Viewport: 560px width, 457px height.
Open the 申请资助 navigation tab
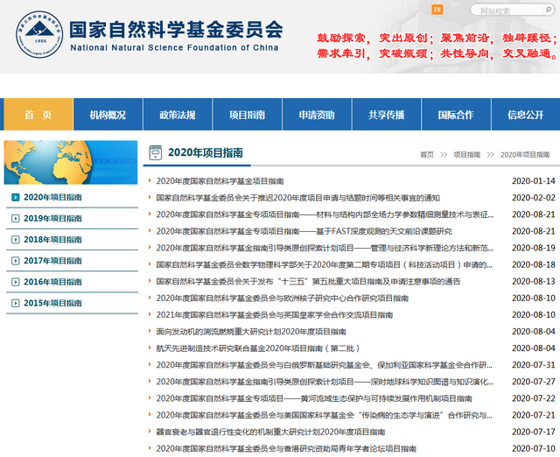[317, 115]
